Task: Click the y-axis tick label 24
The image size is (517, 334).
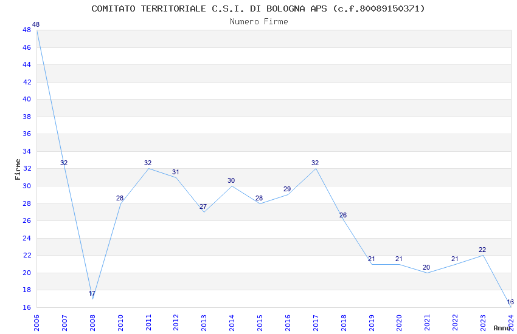Action: pos(27,238)
